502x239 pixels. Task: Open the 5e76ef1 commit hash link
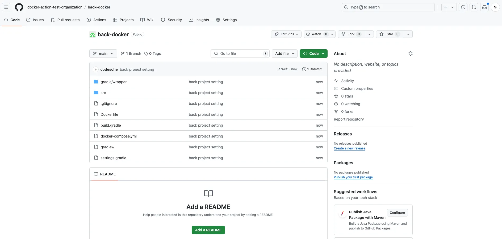pos(282,69)
